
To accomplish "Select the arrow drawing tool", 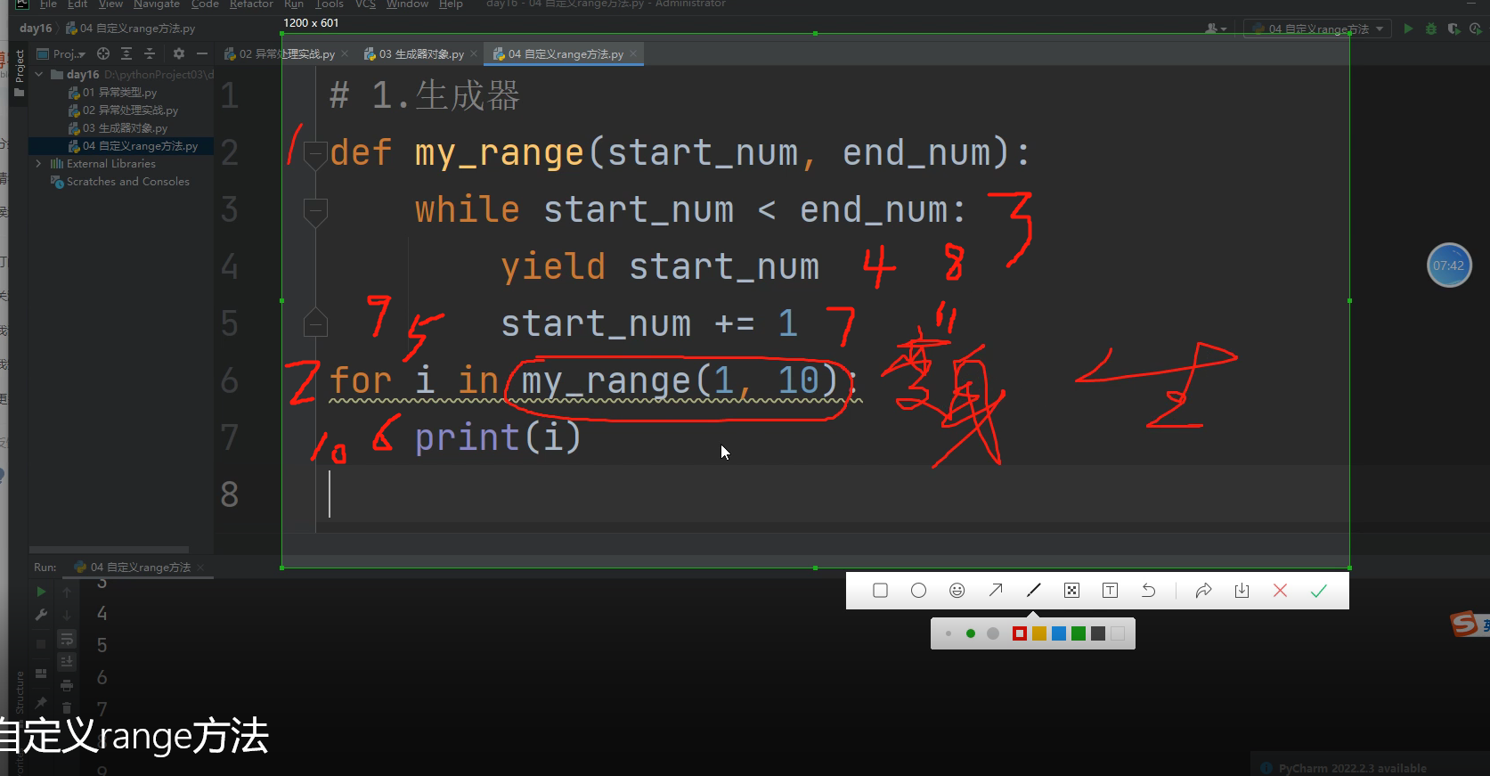I will [x=996, y=591].
